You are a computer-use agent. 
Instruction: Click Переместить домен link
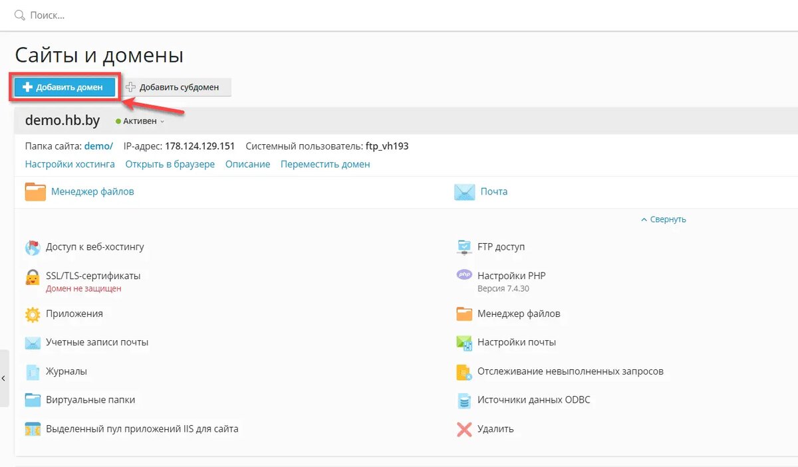pos(325,164)
